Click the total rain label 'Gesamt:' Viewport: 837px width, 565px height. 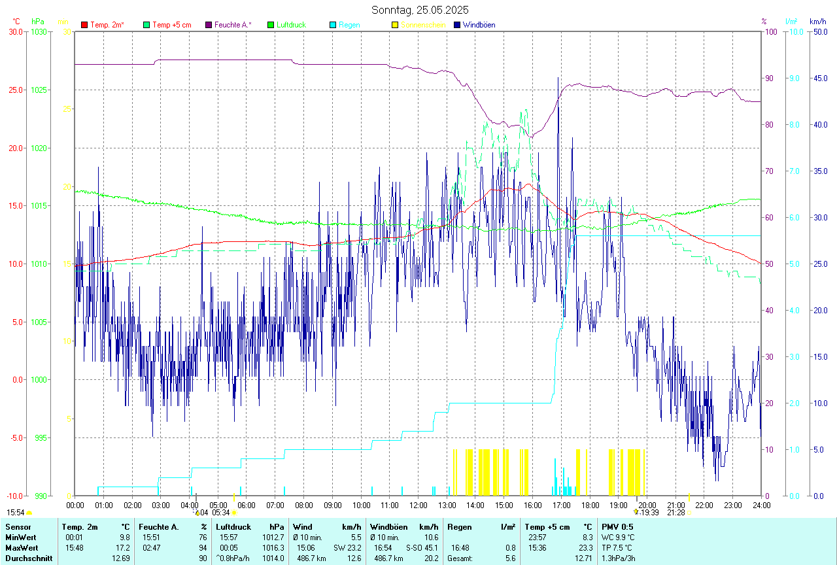pyautogui.click(x=459, y=558)
